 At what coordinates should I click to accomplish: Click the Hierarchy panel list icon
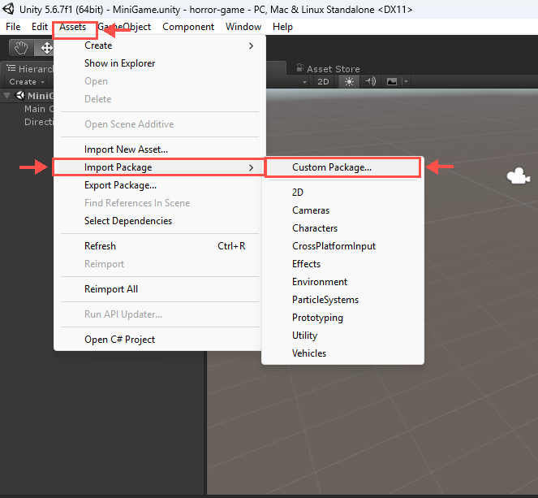(11, 68)
